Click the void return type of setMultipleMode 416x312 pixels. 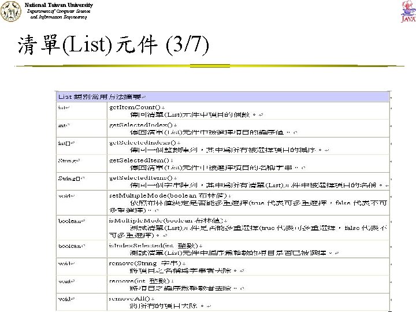coord(66,196)
